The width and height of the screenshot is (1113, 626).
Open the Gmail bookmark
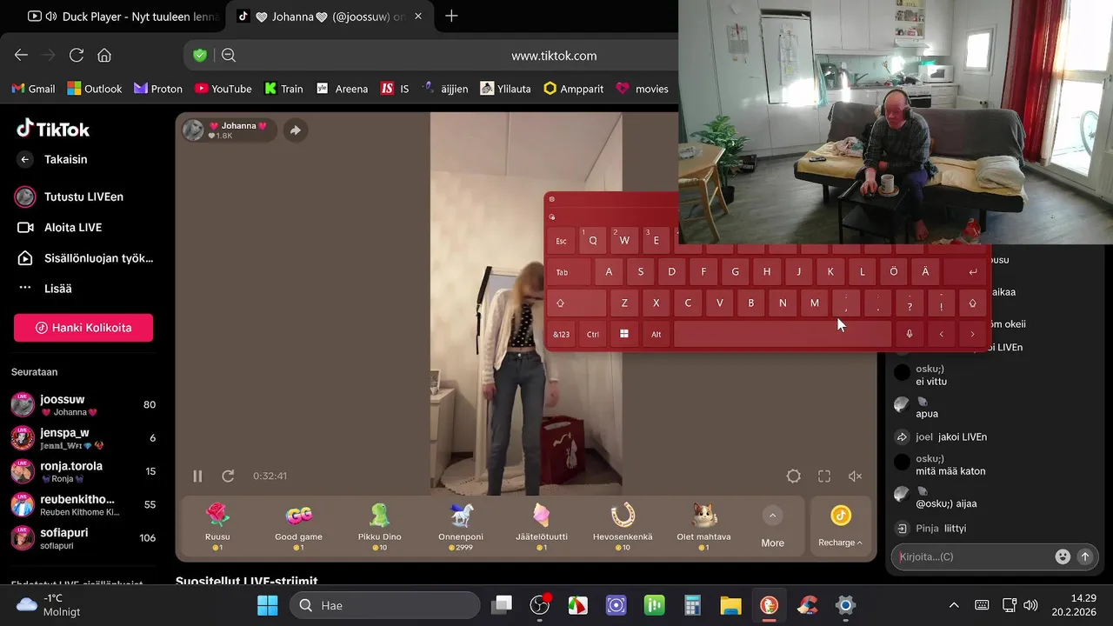pyautogui.click(x=33, y=89)
